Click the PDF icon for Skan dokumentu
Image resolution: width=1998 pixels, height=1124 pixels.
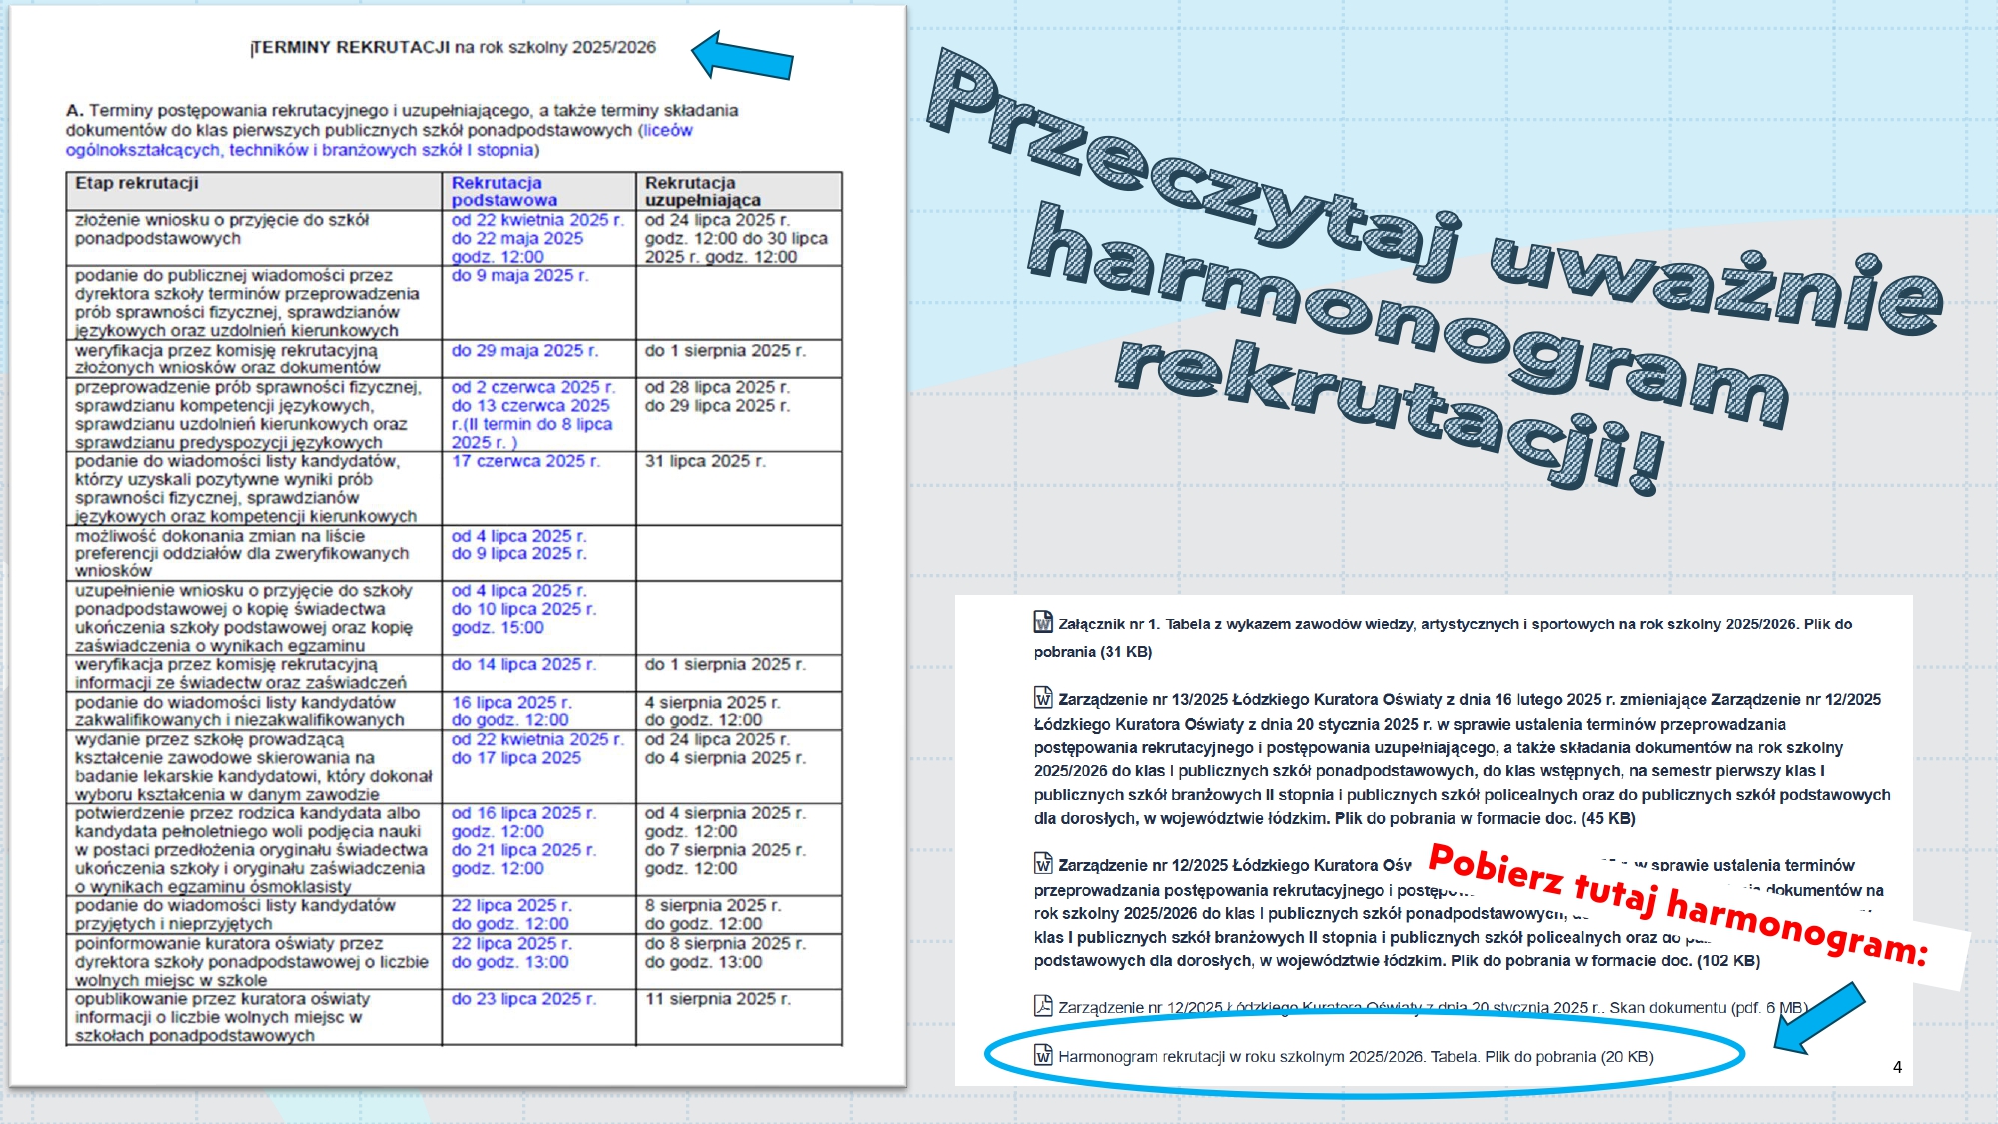click(1043, 1005)
